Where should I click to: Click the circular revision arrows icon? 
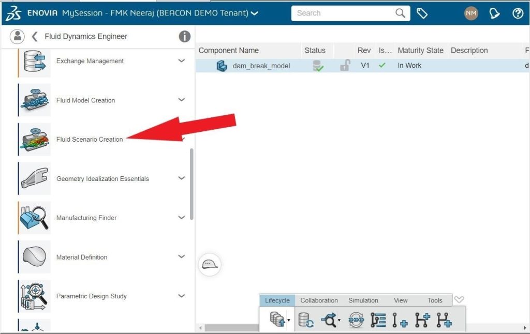(356, 320)
